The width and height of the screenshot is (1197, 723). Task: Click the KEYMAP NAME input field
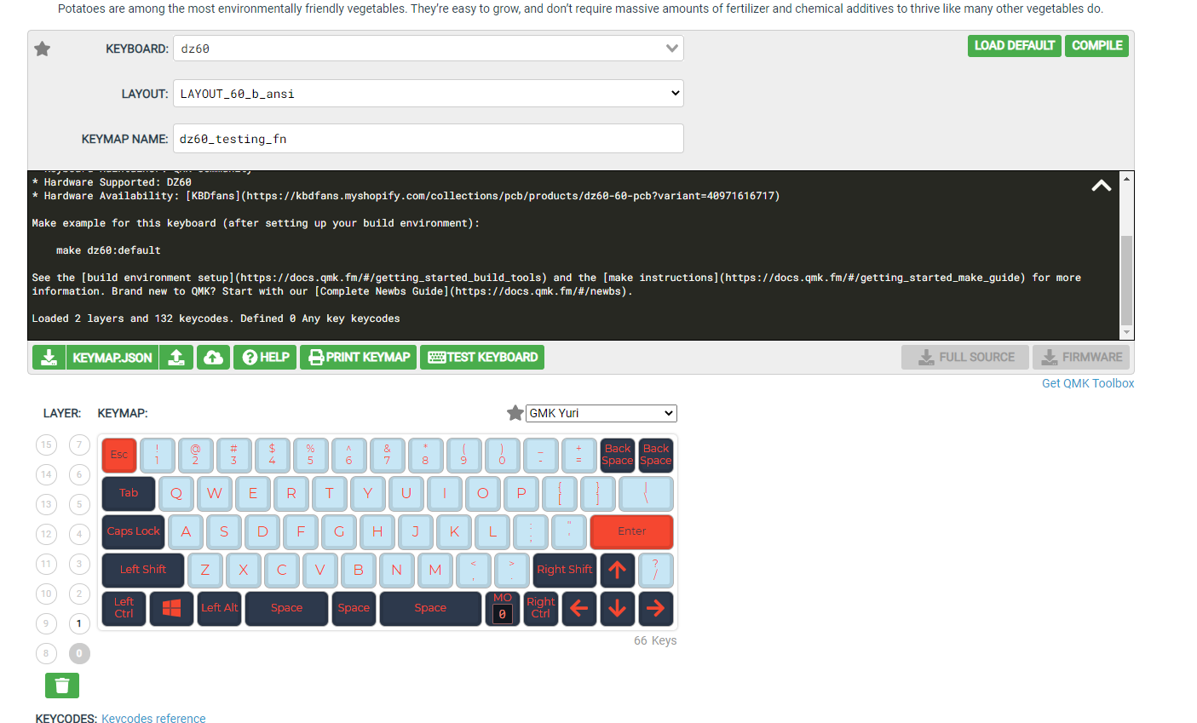[x=429, y=139]
